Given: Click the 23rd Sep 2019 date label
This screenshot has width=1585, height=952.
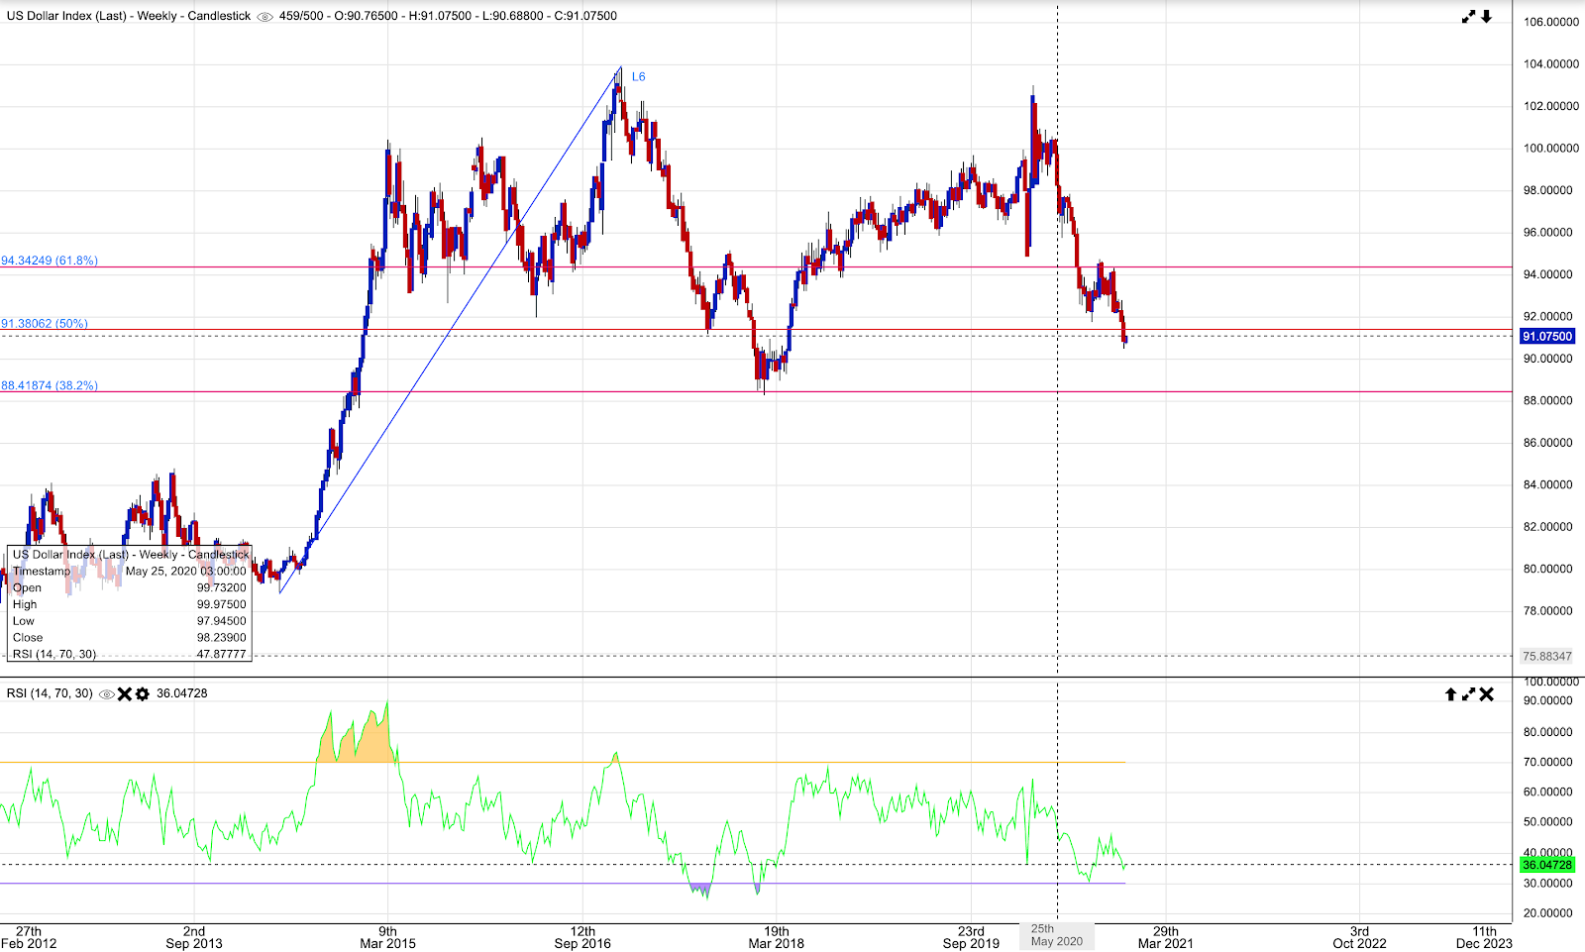Looking at the screenshot, I should [x=971, y=937].
